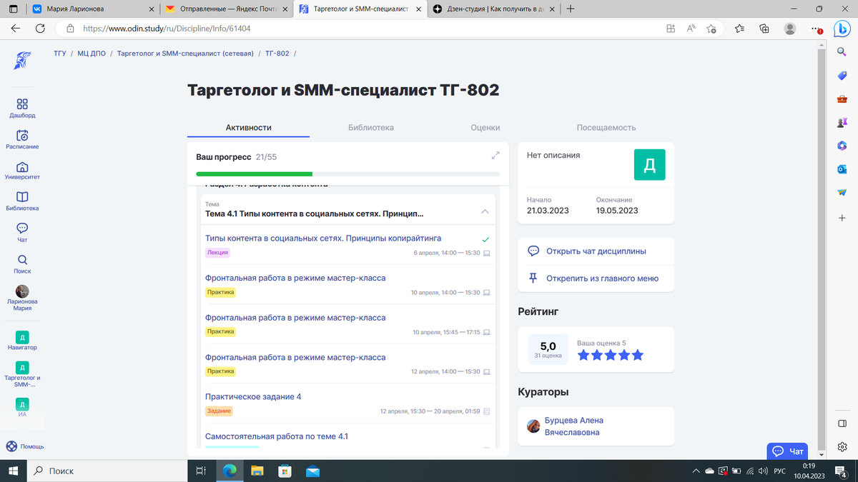Open Фронтальная работа 12 апреля practice
858x482 pixels.
click(x=295, y=358)
